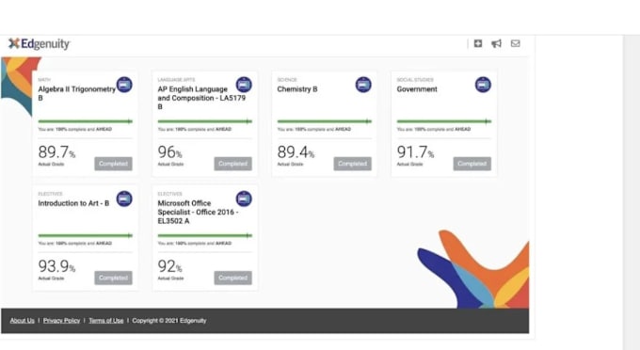Click Completed button for Microsoft Office Specialist
Viewport: 640px width, 350px height.
coord(233,278)
